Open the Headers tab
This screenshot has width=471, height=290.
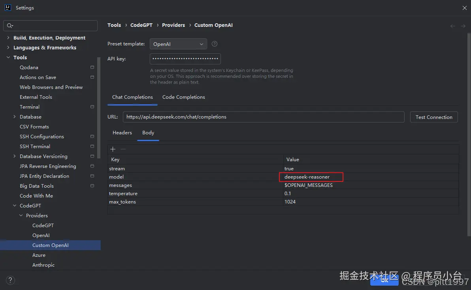tap(122, 133)
